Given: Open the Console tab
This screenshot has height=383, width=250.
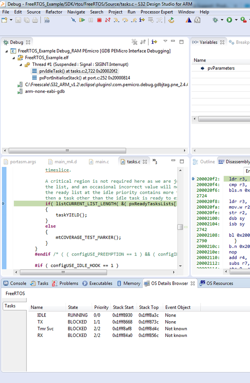Looking at the screenshot, I should click(15, 283).
